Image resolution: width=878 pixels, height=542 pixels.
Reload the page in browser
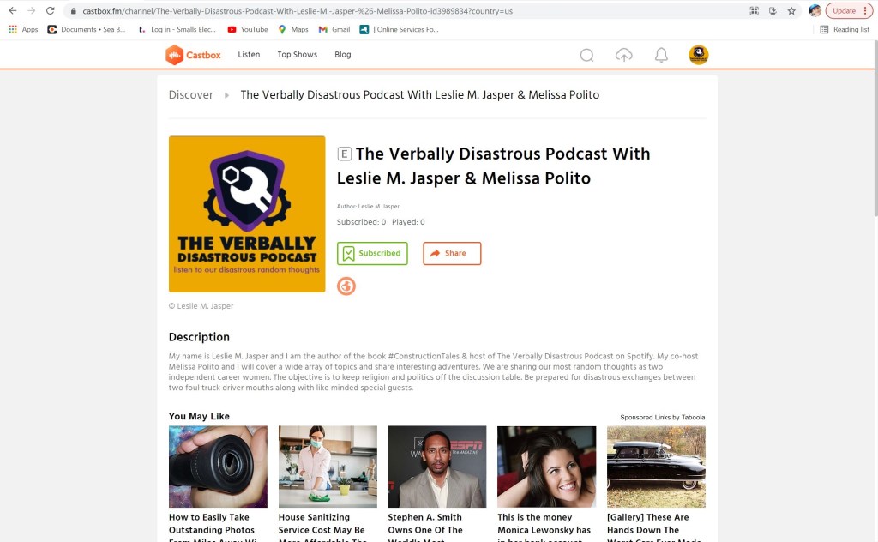pos(50,10)
